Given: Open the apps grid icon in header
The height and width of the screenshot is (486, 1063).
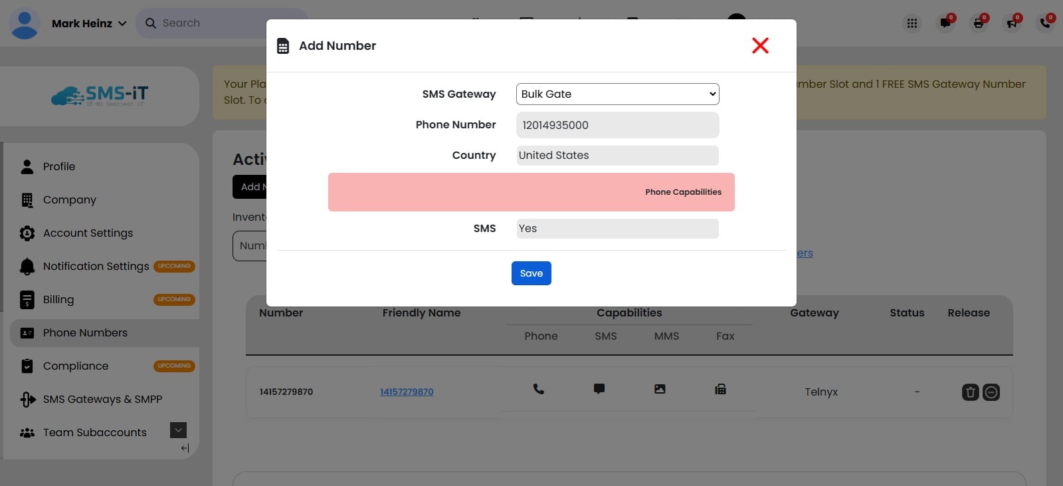Looking at the screenshot, I should point(912,23).
